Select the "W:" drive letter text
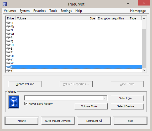This screenshot has width=152, height=131. click(13, 63)
